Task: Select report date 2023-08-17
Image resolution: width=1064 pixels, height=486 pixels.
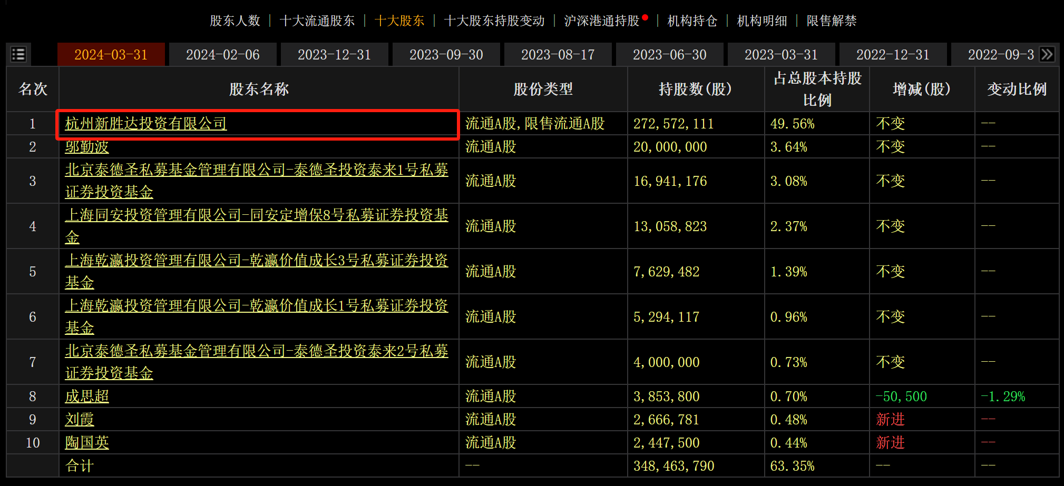Action: coord(558,55)
